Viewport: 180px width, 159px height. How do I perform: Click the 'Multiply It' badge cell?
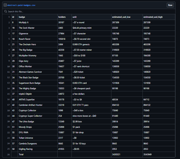[x=38, y=23]
